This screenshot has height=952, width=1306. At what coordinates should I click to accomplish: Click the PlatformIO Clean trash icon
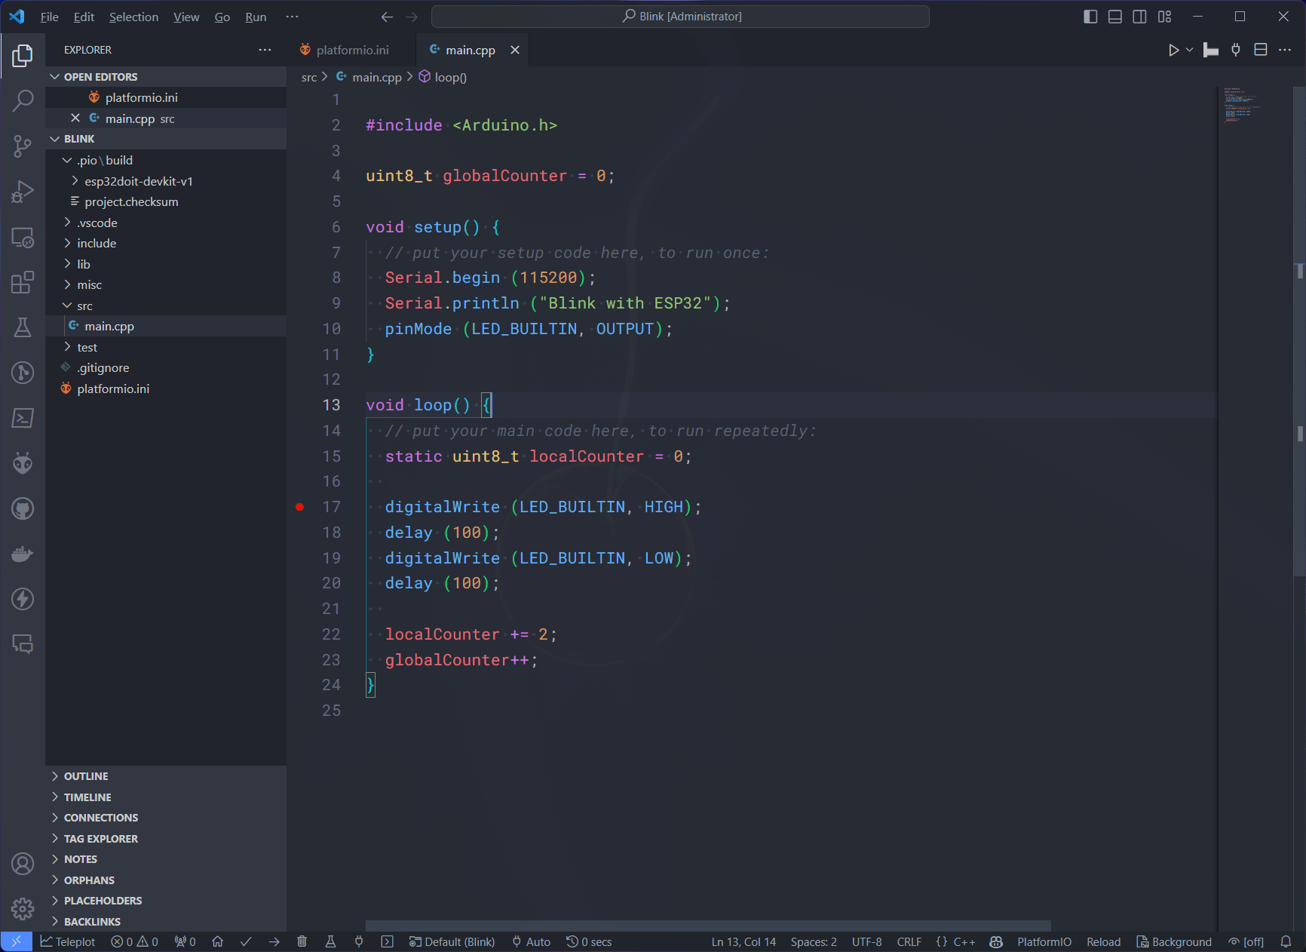point(302,941)
